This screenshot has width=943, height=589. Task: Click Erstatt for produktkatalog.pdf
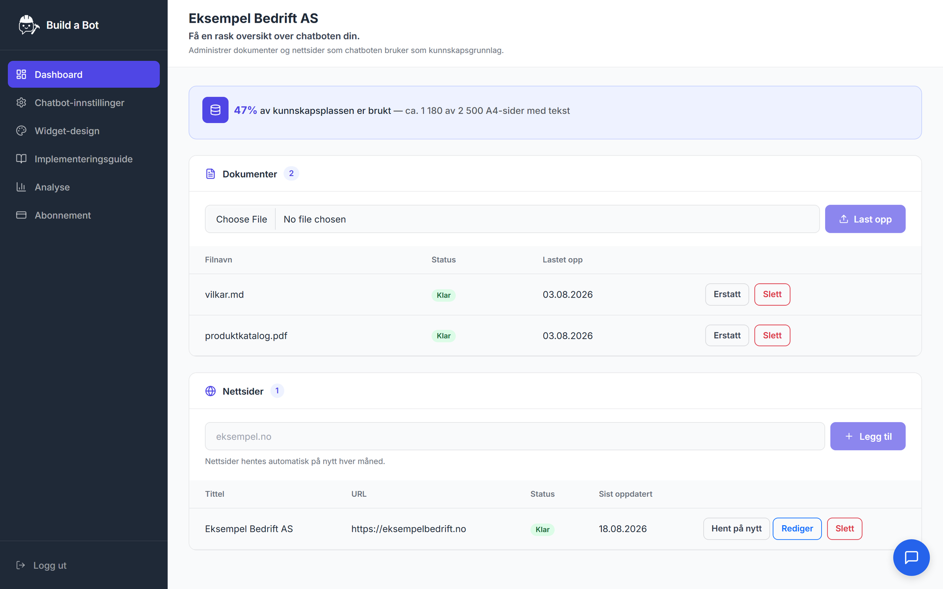pyautogui.click(x=727, y=335)
